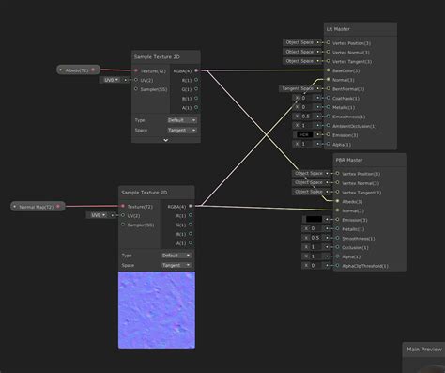Viewport: 445px width, 373px height.
Task: Click Lit Master Emission(3) input port
Action: (x=329, y=134)
